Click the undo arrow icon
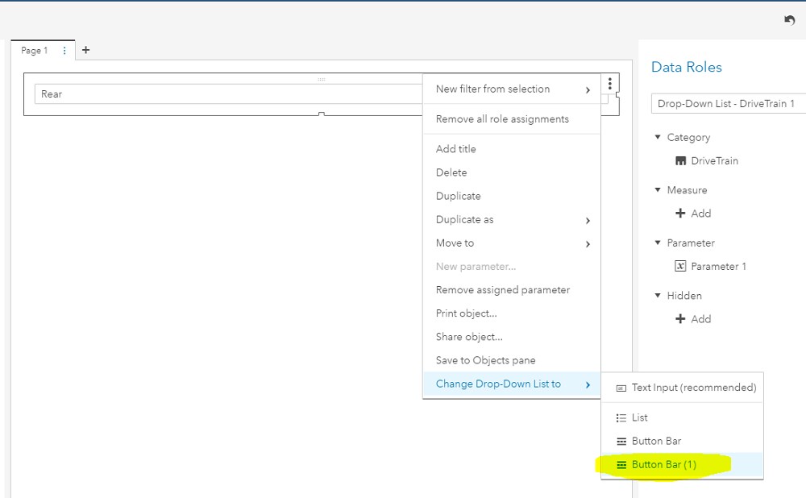The image size is (806, 498). (x=789, y=21)
